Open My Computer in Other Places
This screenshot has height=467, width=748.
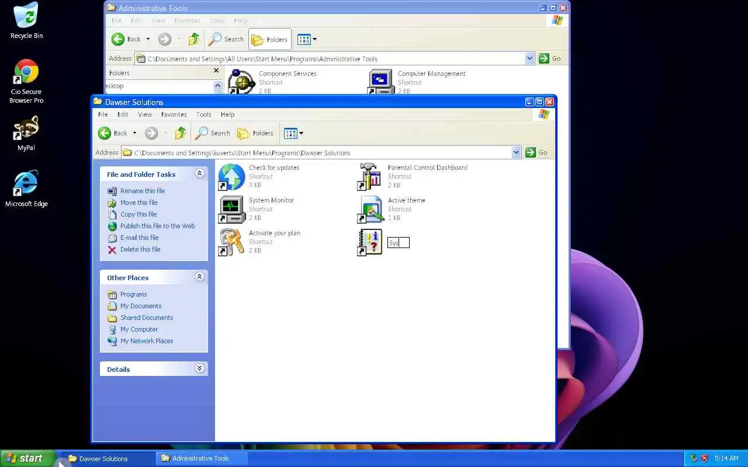point(139,329)
